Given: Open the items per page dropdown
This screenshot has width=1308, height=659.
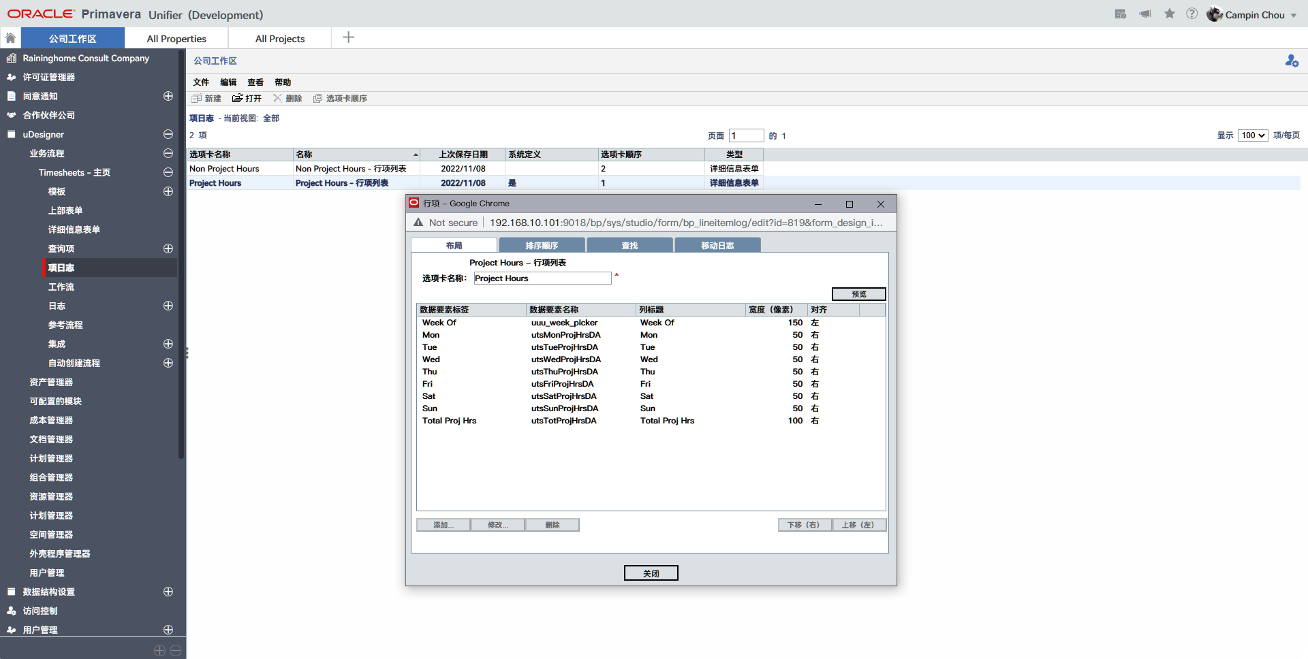Looking at the screenshot, I should coord(1253,135).
